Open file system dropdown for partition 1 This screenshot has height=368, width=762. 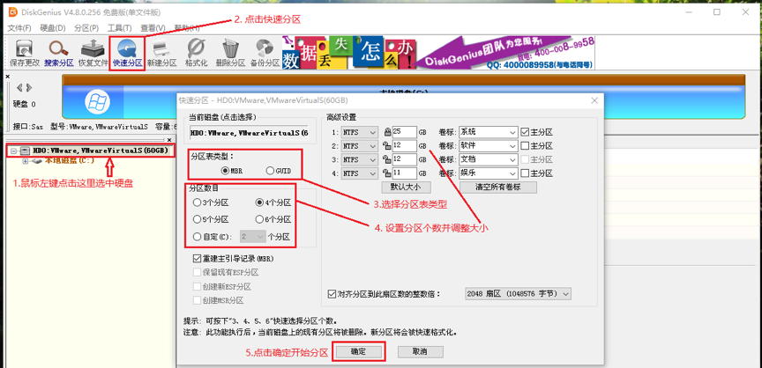(x=360, y=132)
